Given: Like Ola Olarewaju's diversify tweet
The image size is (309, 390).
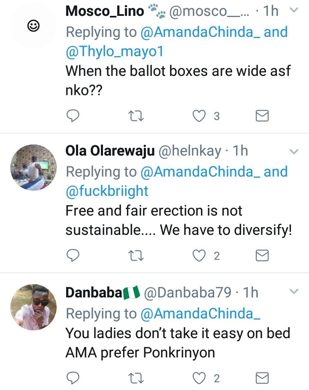Looking at the screenshot, I should pos(199,256).
